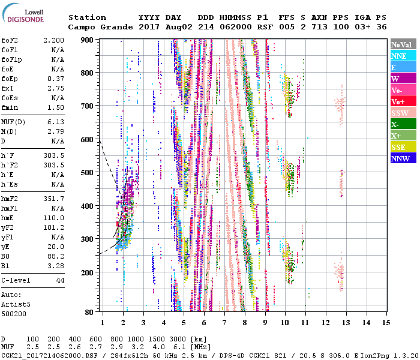
Task: Select the NoVal legend swatch
Action: [403, 45]
